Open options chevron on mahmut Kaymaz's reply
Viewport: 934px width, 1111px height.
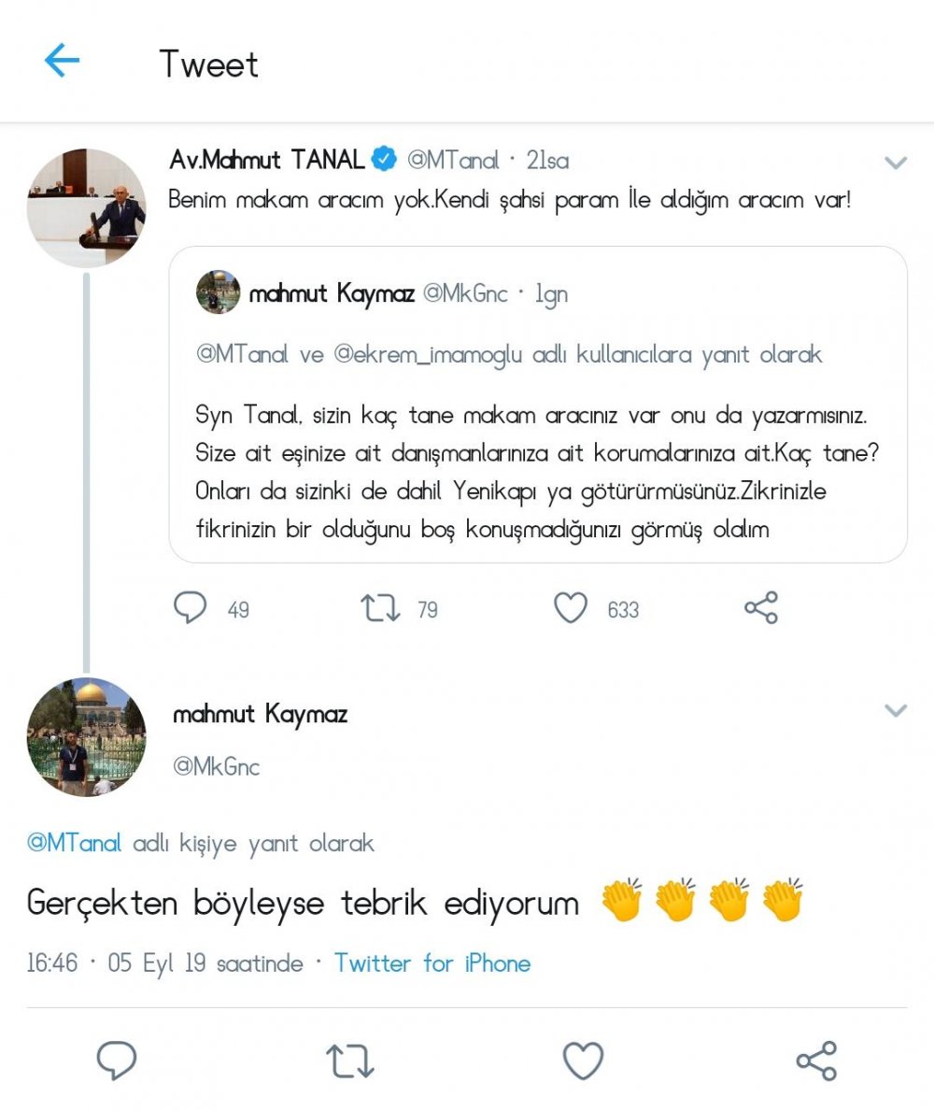pos(896,712)
